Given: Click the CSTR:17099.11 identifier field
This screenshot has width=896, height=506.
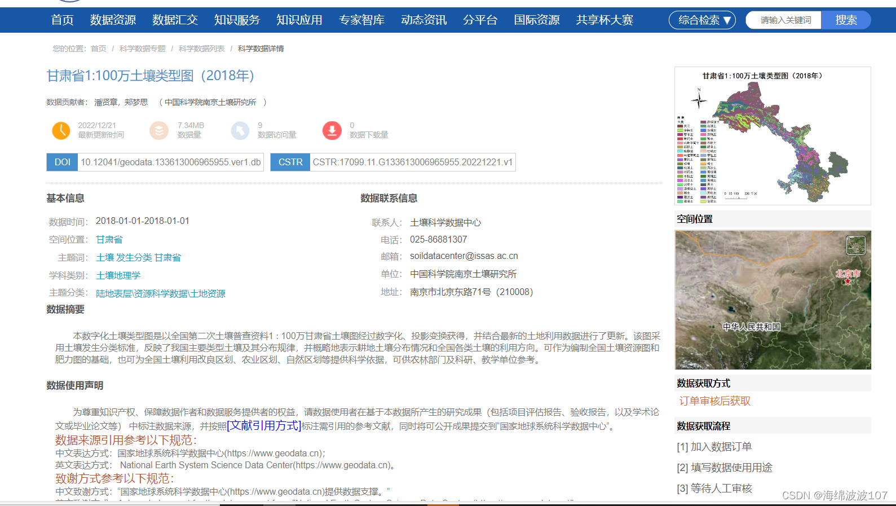Looking at the screenshot, I should (413, 162).
